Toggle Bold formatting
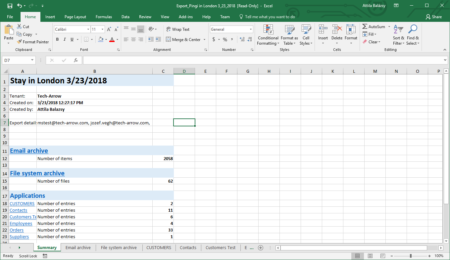 (57, 39)
